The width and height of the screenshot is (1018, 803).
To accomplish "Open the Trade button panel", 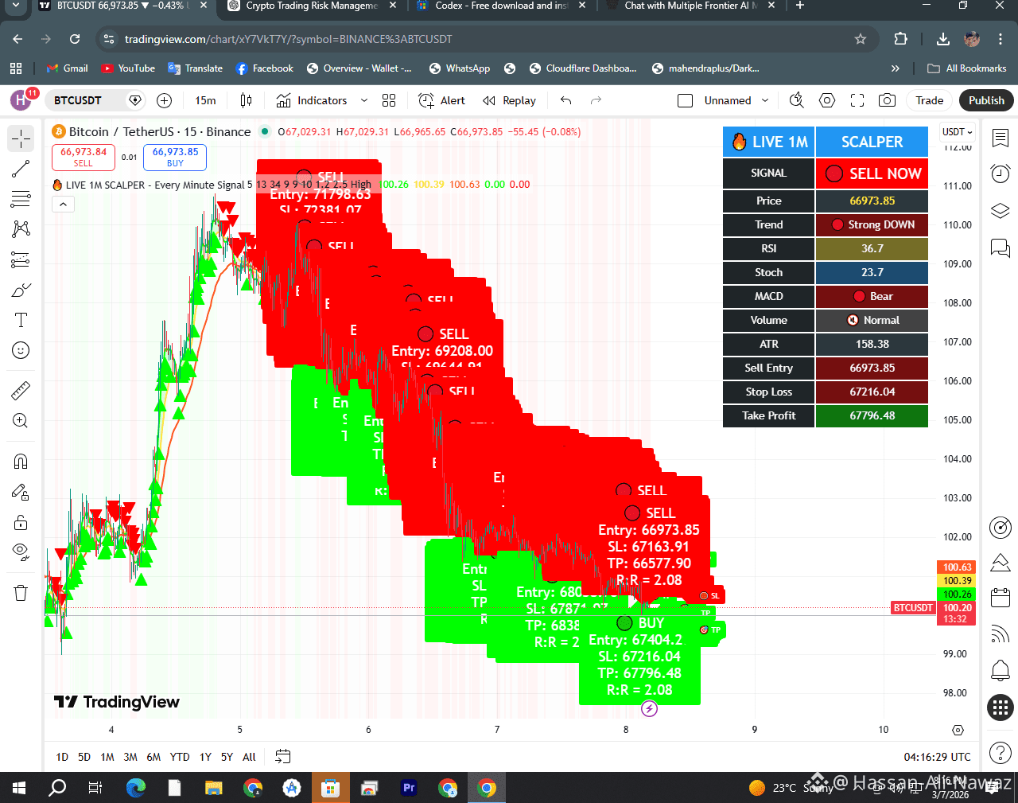I will tap(929, 100).
